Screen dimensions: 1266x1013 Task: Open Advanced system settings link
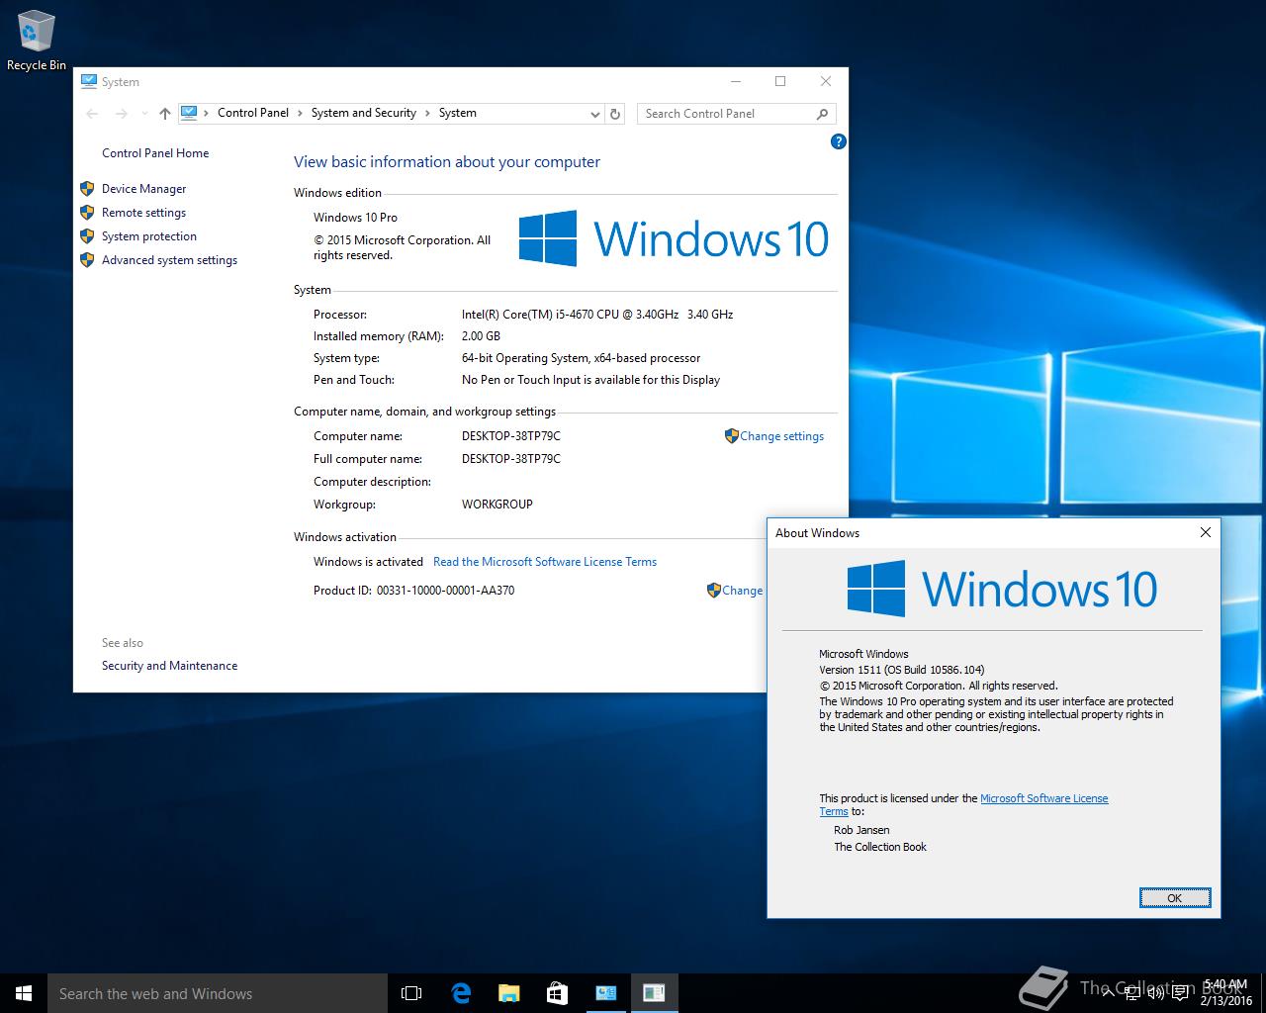pos(169,260)
